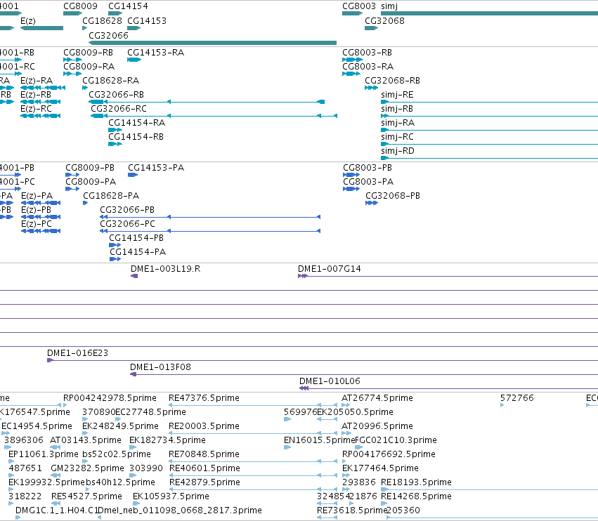Click EST RE20003.5prime

[x=204, y=426]
